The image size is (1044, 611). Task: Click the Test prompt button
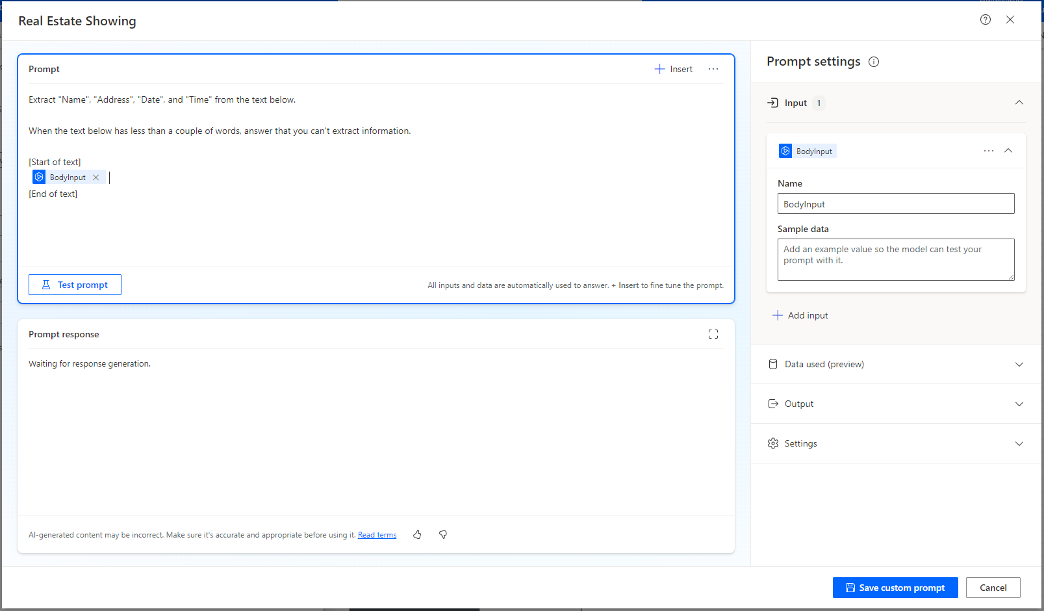[x=75, y=285]
